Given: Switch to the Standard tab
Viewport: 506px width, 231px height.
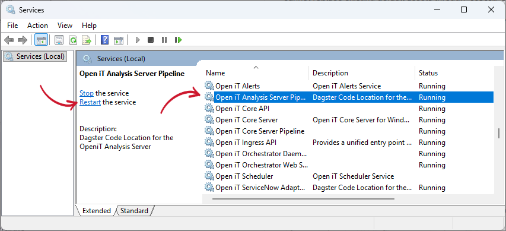Looking at the screenshot, I should 134,211.
